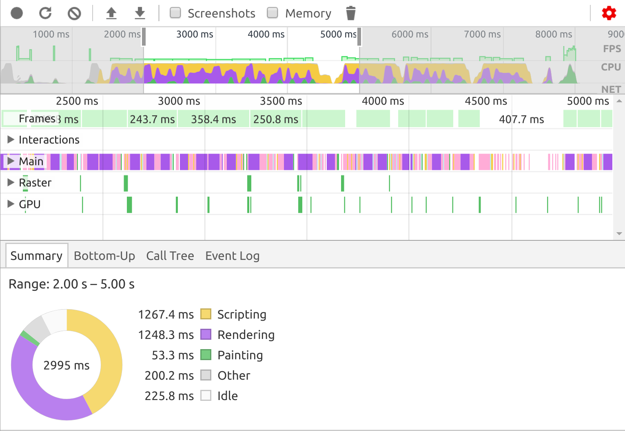This screenshot has width=625, height=431.
Task: Switch to the Bottom-Up tab
Action: (x=104, y=256)
